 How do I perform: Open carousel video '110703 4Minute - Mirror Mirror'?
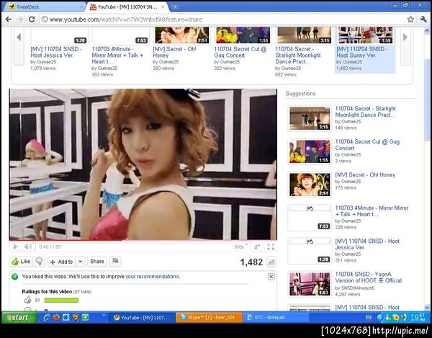(x=117, y=55)
